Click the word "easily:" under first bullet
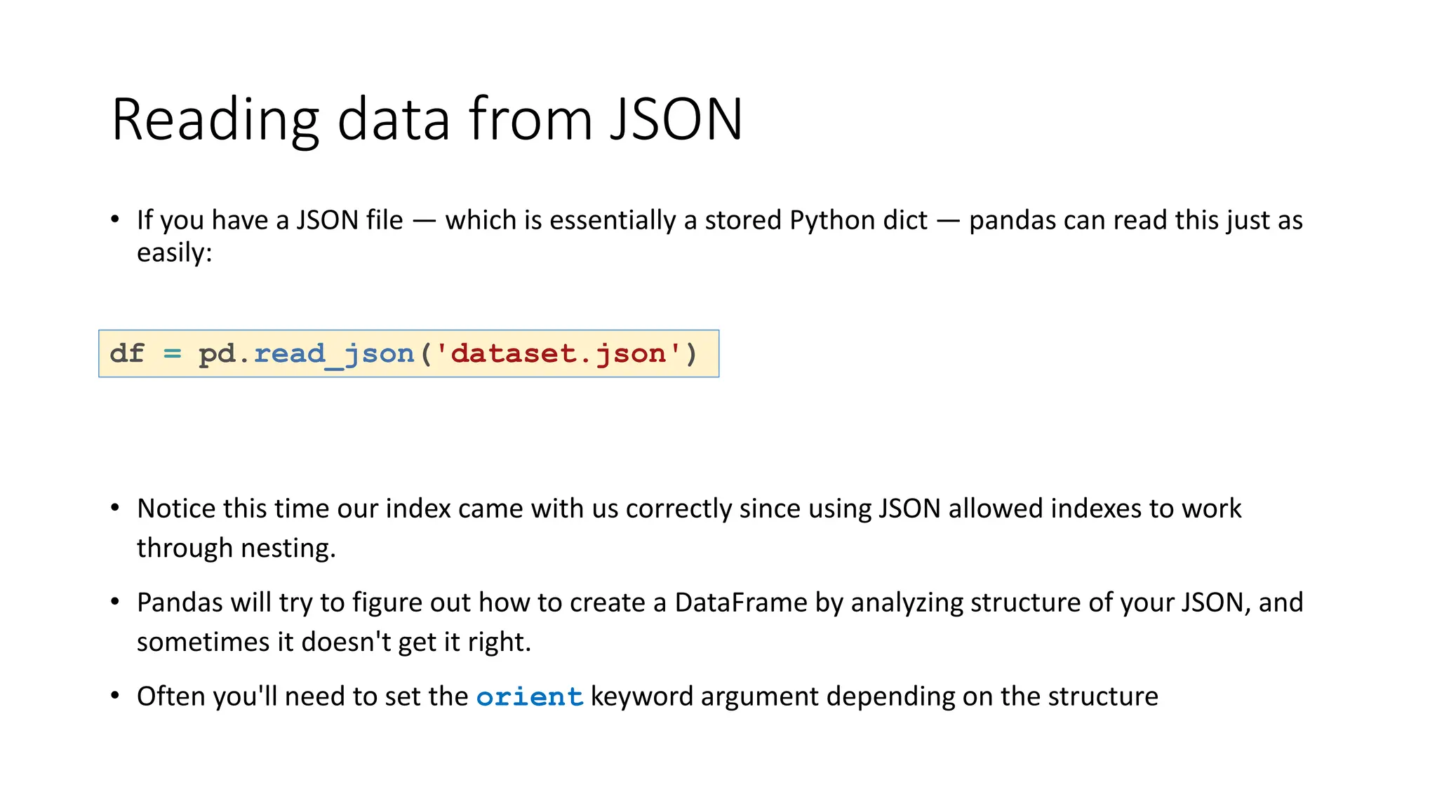The image size is (1437, 808). pos(174,252)
